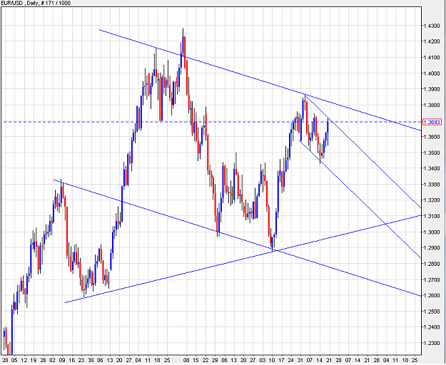Select the current price tag 1.3693
The height and width of the screenshot is (365, 446).
tap(432, 122)
